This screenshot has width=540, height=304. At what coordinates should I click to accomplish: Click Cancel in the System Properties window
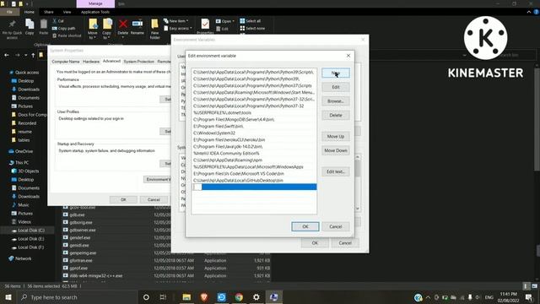pos(154,199)
